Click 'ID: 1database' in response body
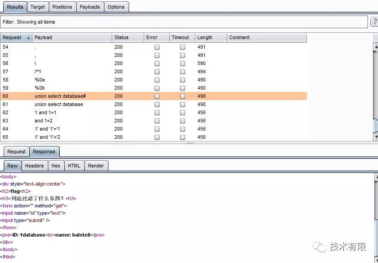378x263 pixels. (29, 235)
